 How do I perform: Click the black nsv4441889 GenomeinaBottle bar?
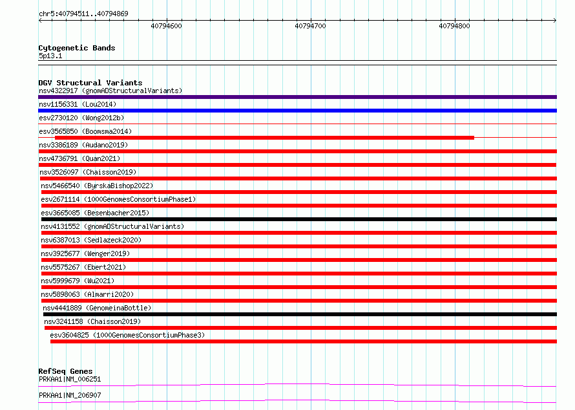pos(300,314)
